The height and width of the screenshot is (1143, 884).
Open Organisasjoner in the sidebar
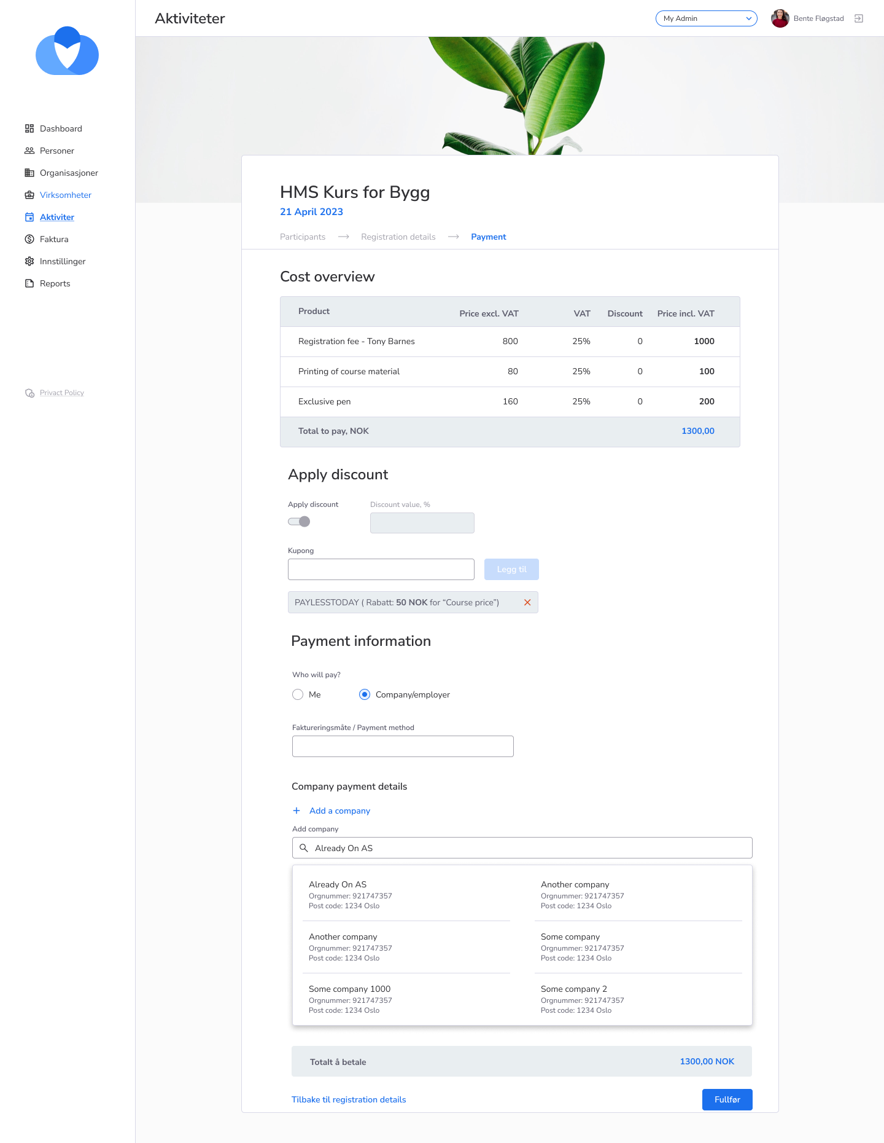coord(69,173)
